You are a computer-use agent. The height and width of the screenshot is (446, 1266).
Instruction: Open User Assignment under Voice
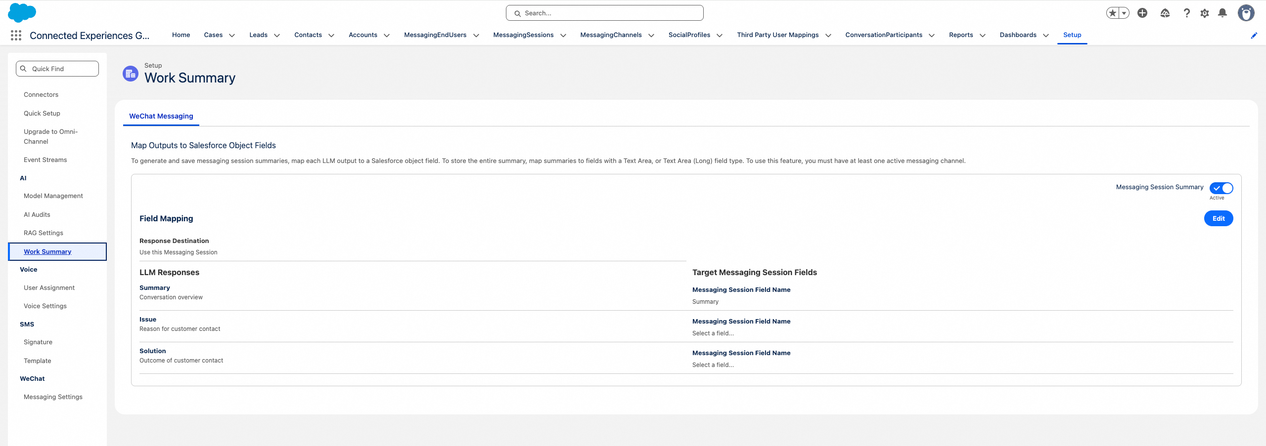click(49, 288)
